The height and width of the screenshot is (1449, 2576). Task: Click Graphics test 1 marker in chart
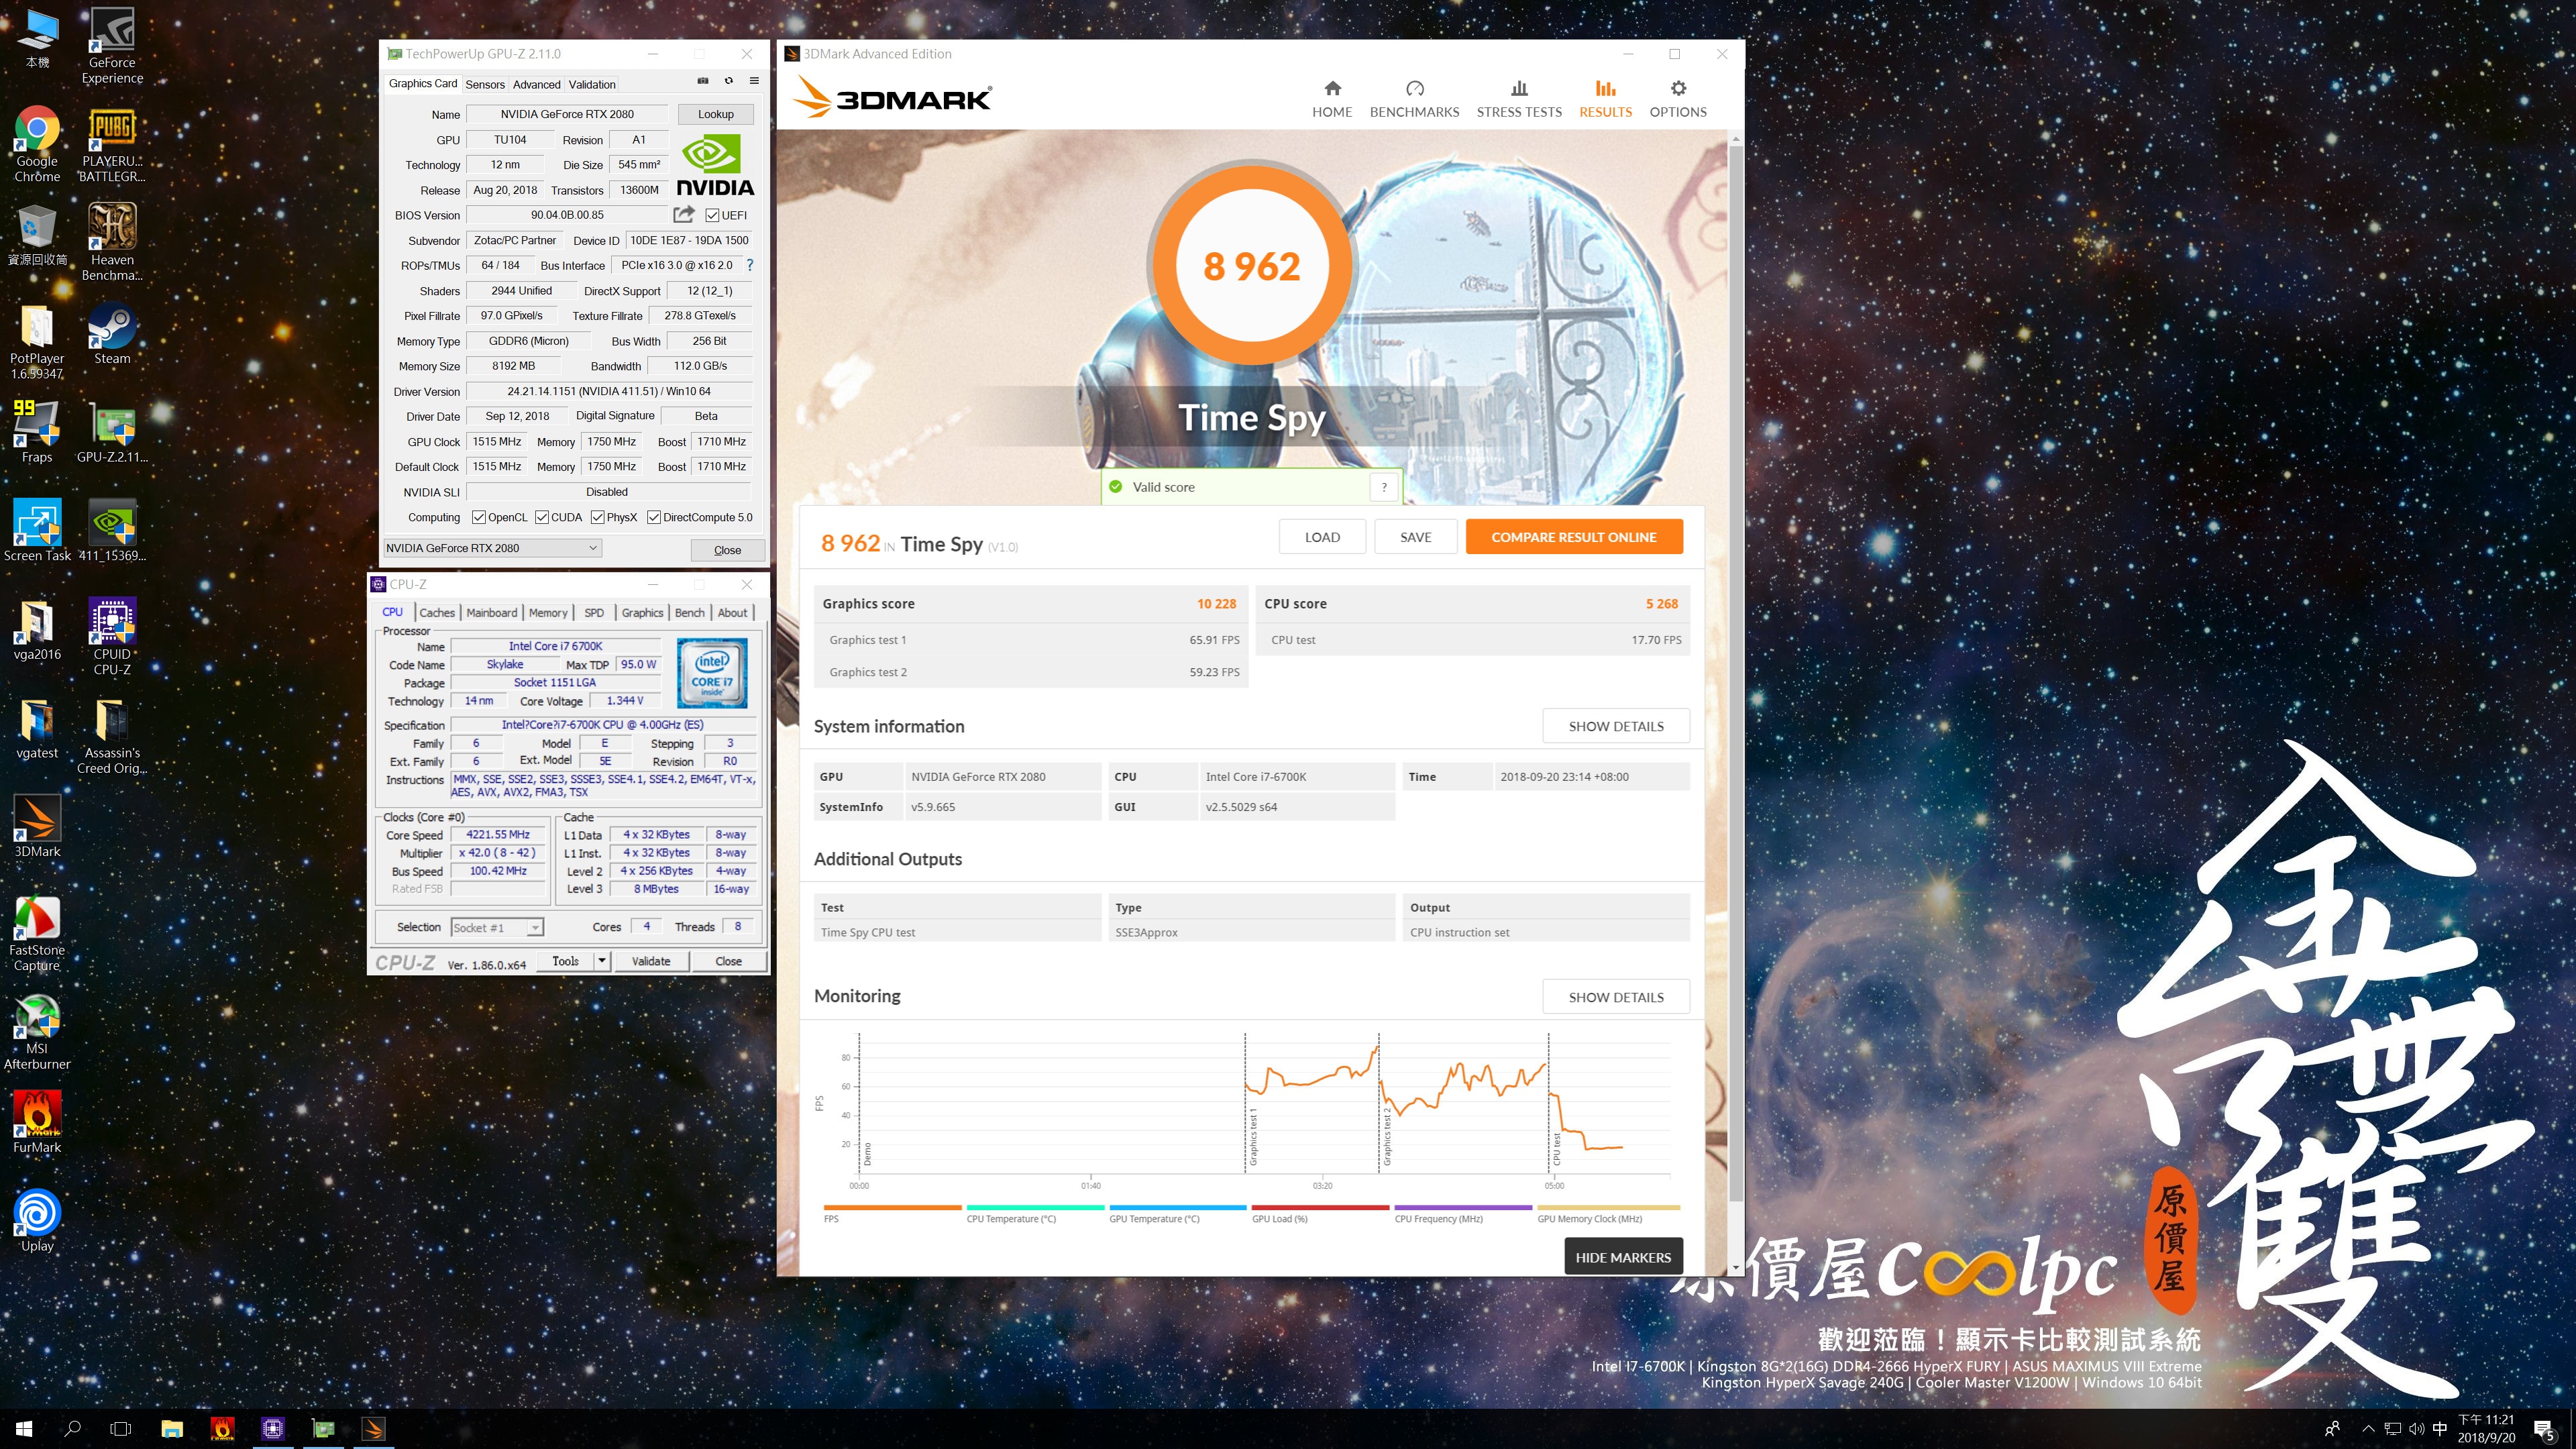tap(1253, 1137)
